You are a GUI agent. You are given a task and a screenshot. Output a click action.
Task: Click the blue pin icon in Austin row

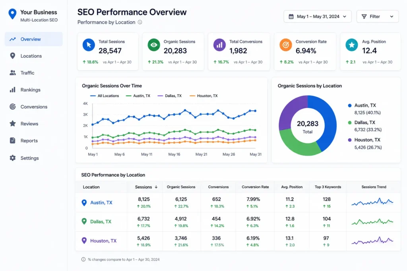84,203
